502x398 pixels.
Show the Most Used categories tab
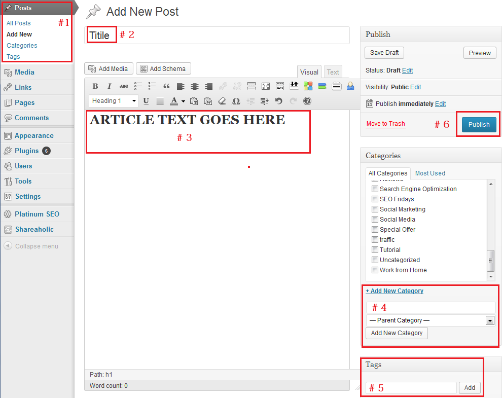pyautogui.click(x=431, y=173)
